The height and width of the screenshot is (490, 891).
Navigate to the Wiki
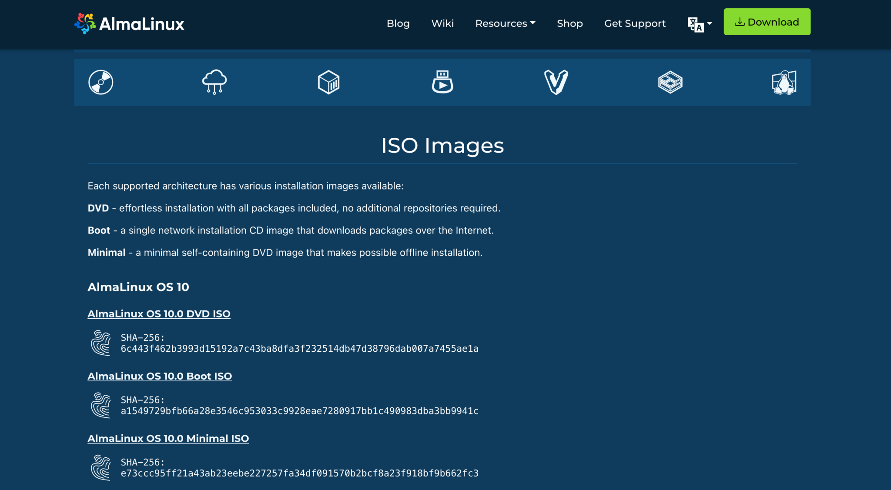tap(442, 23)
